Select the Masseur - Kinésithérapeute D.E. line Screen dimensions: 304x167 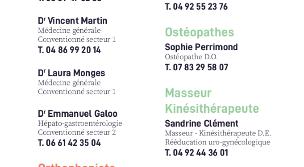pyautogui.click(x=218, y=133)
